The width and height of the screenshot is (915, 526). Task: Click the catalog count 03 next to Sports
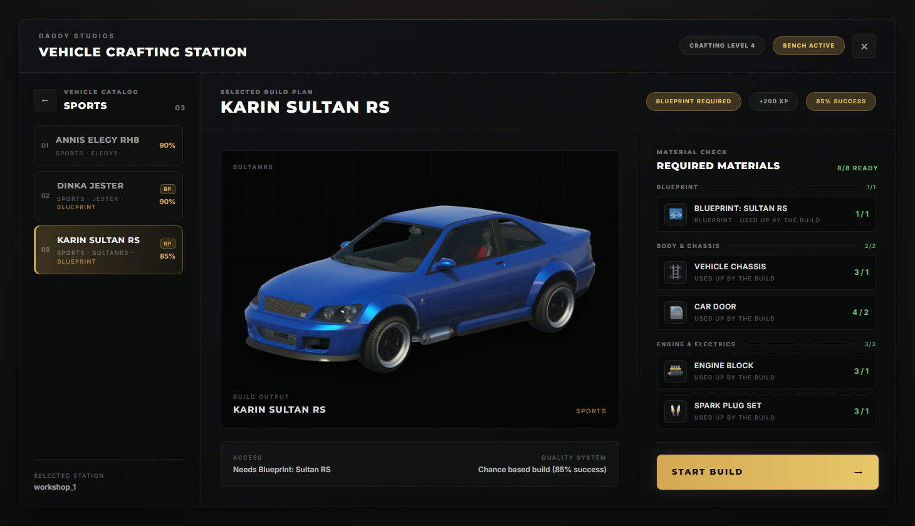click(180, 108)
